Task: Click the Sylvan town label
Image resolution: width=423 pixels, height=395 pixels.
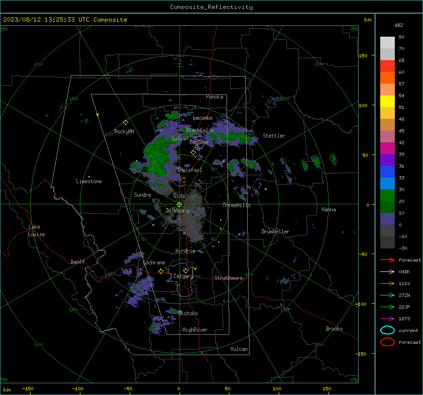Action: point(180,139)
